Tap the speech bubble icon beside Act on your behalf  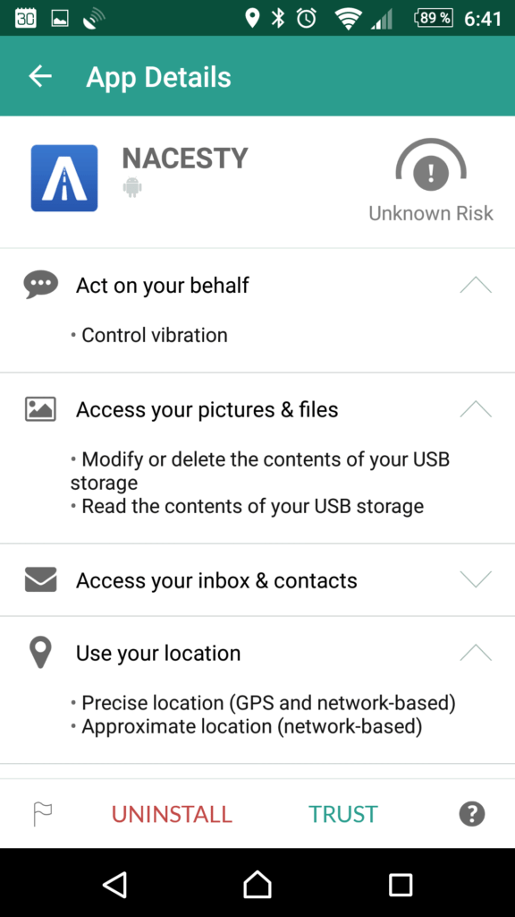[x=40, y=285]
